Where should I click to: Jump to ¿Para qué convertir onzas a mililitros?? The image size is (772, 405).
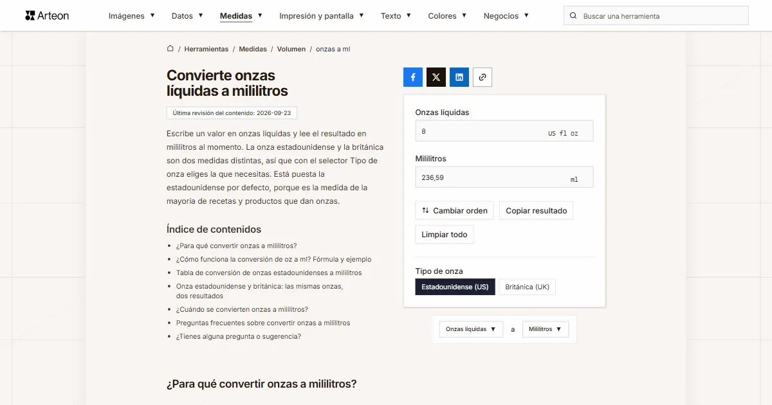(x=236, y=246)
